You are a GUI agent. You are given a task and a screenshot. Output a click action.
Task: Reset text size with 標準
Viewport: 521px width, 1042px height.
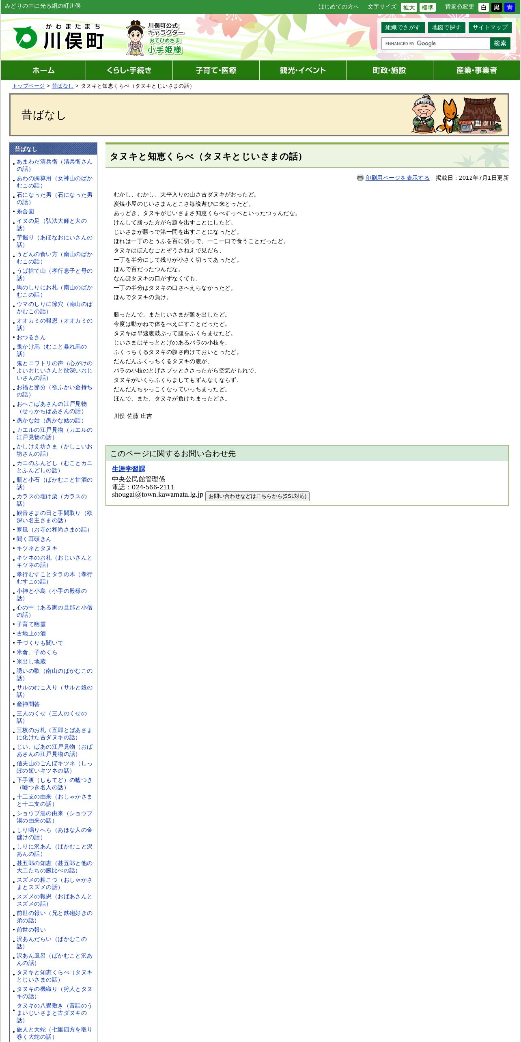pos(427,7)
